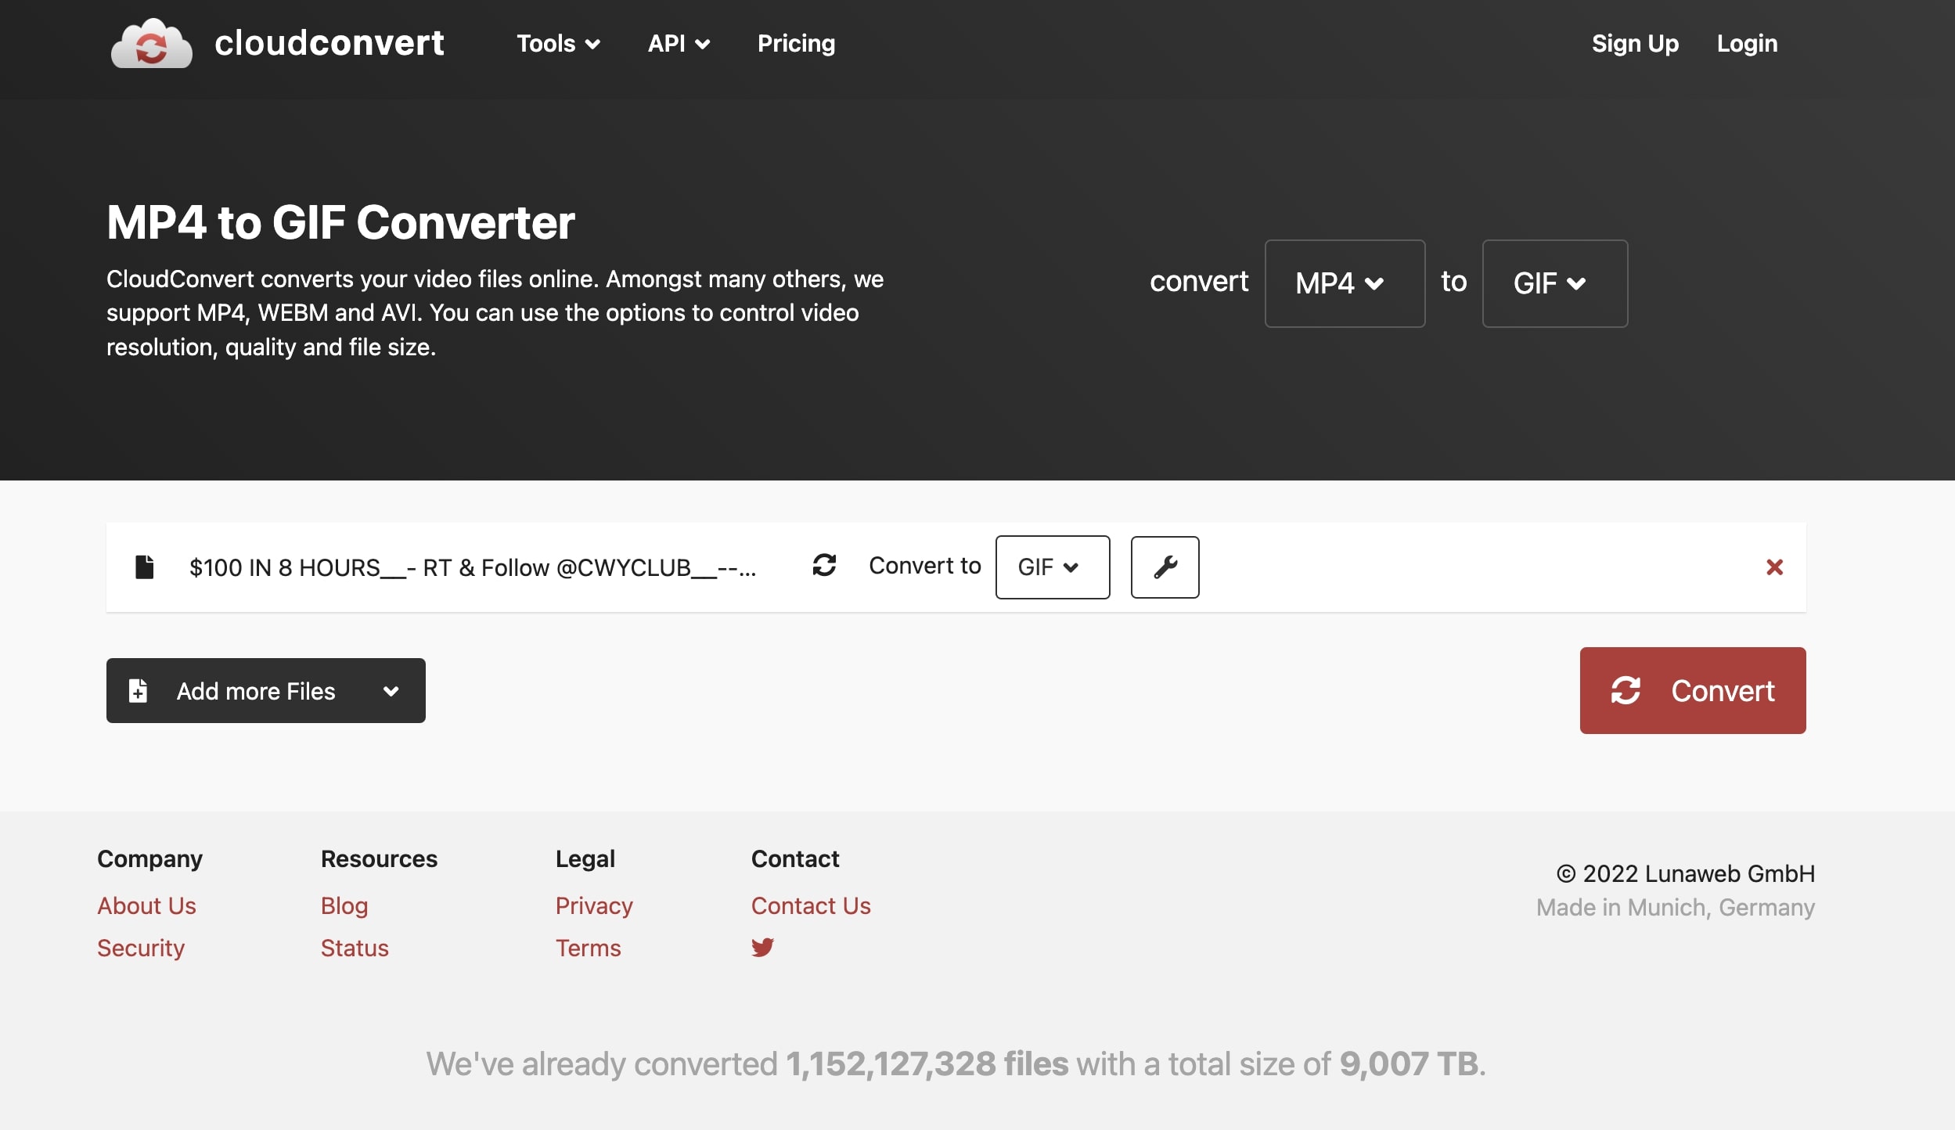Go to the Pricing page
1955x1130 pixels.
(796, 44)
